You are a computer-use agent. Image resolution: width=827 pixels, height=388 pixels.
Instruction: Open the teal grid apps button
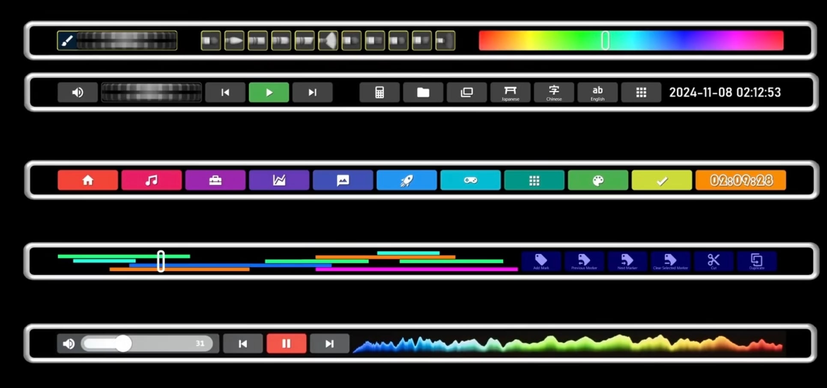[534, 180]
